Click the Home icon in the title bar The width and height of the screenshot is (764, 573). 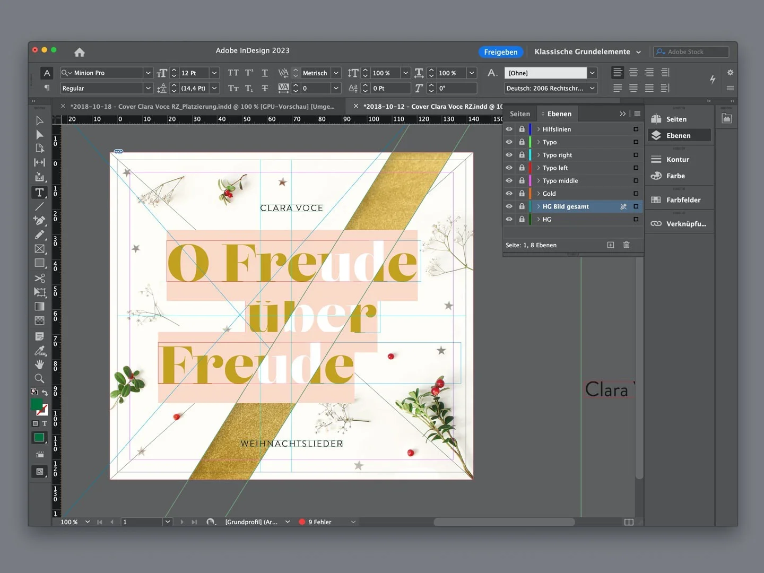tap(80, 52)
